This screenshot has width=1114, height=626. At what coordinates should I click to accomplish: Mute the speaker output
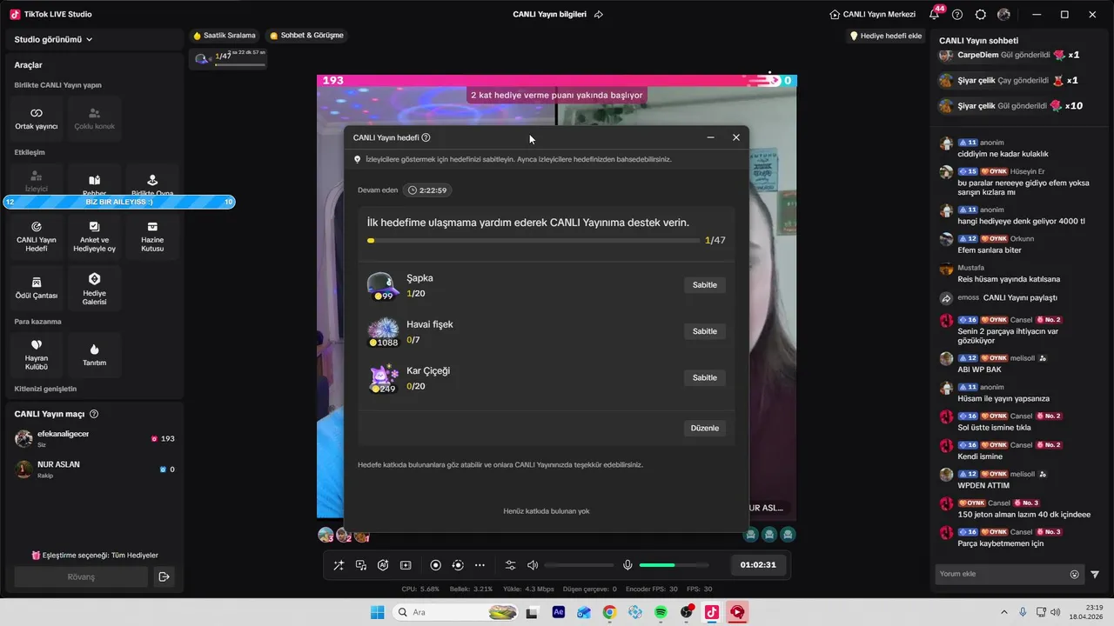click(x=533, y=565)
